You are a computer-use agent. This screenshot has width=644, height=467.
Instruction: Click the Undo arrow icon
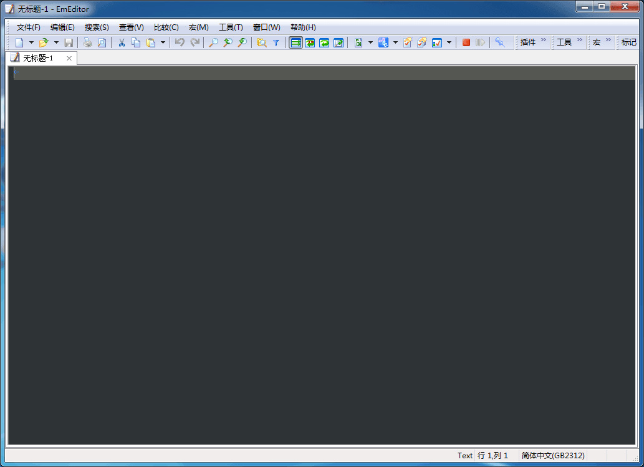click(x=181, y=42)
